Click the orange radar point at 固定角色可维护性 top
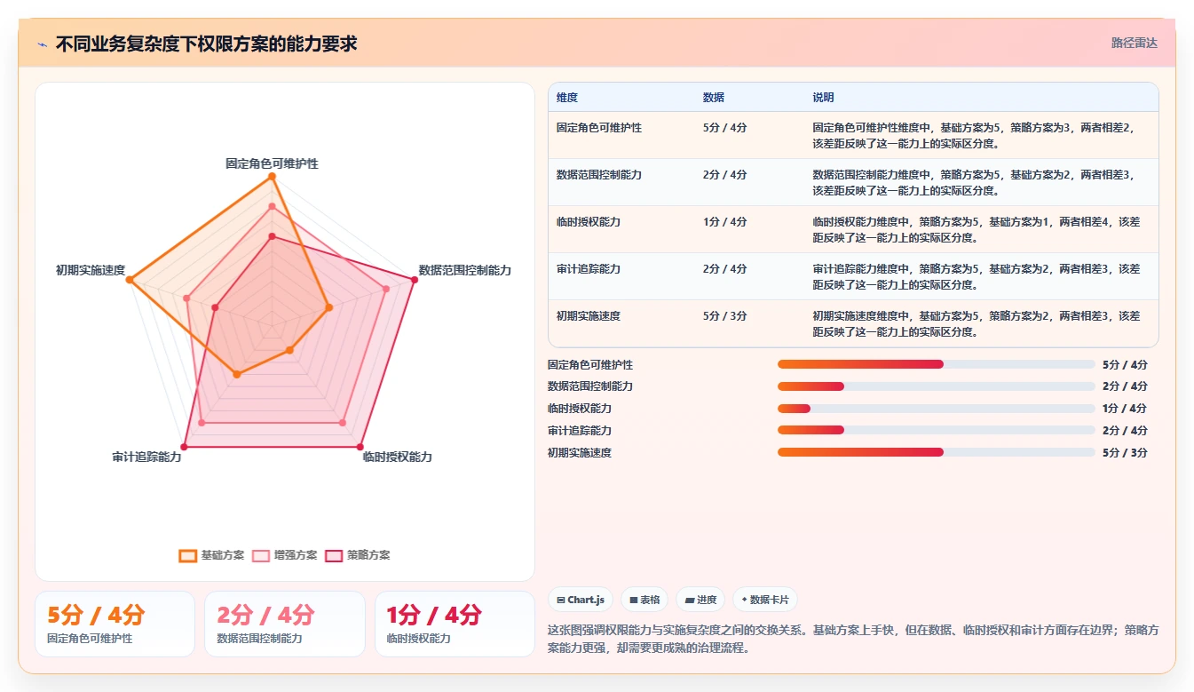This screenshot has height=692, width=1194. pos(272,176)
